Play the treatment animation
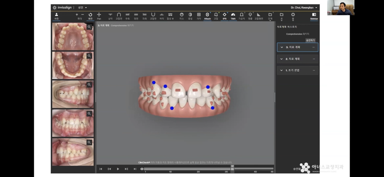 click(118, 169)
